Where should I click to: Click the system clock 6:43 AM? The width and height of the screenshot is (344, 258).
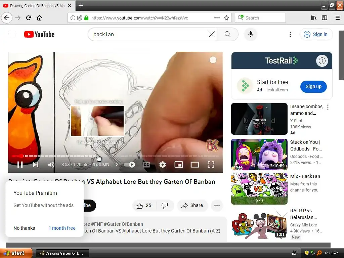coord(332,253)
